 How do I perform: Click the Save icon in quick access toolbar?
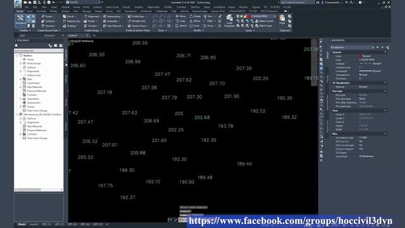[35, 3]
